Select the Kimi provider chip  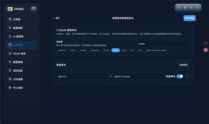tap(132, 50)
